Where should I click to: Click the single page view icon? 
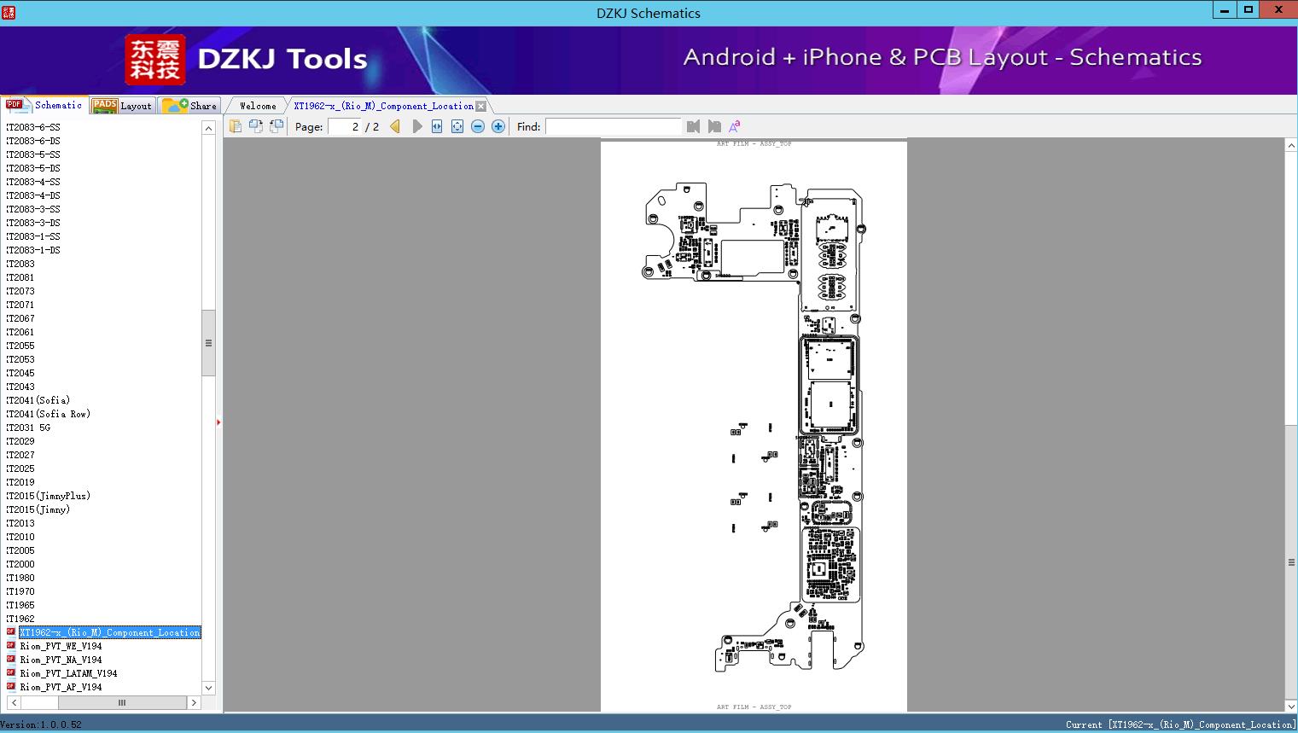pyautogui.click(x=236, y=125)
